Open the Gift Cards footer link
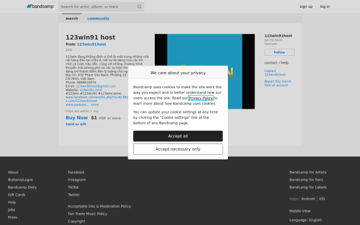The width and height of the screenshot is (360, 225). (x=17, y=194)
